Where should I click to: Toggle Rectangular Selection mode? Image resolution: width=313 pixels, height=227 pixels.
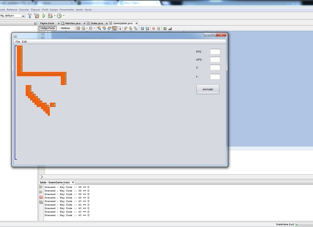(x=119, y=28)
